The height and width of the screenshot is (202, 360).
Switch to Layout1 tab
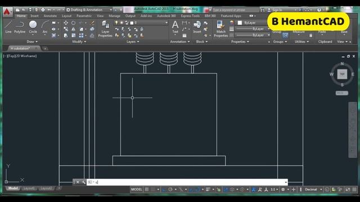coord(29,189)
